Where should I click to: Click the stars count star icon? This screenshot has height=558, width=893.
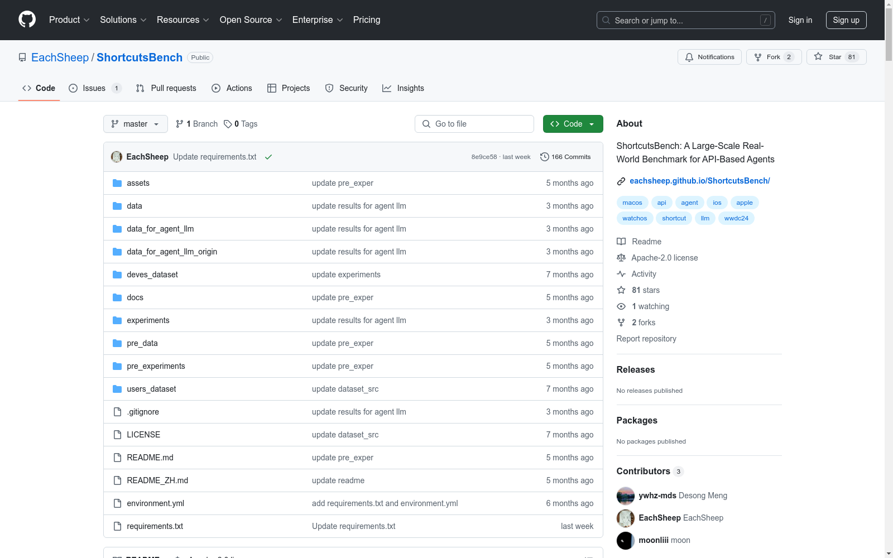(x=621, y=290)
